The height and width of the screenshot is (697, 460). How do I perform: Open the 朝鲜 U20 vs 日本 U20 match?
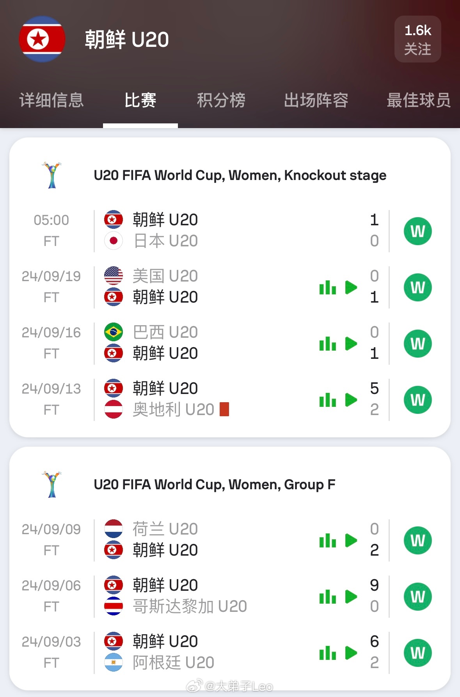[230, 231]
